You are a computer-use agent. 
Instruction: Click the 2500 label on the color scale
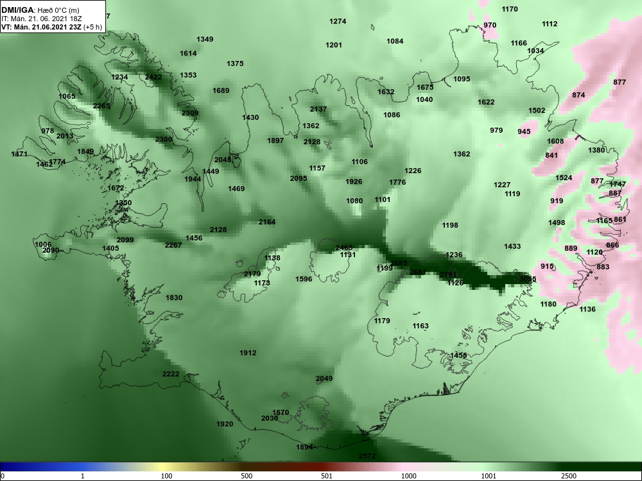[569, 476]
